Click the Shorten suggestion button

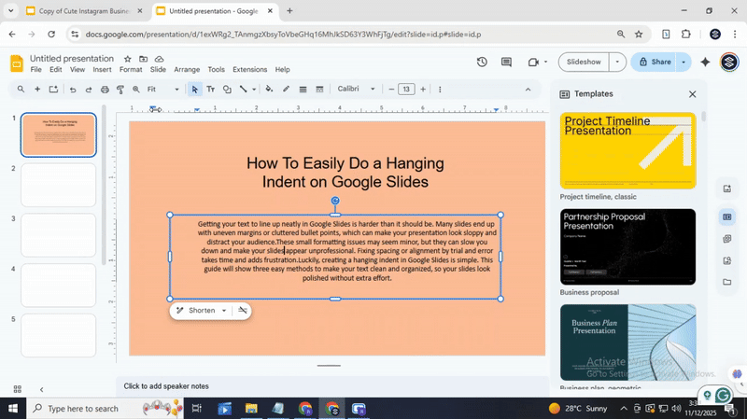coord(202,311)
